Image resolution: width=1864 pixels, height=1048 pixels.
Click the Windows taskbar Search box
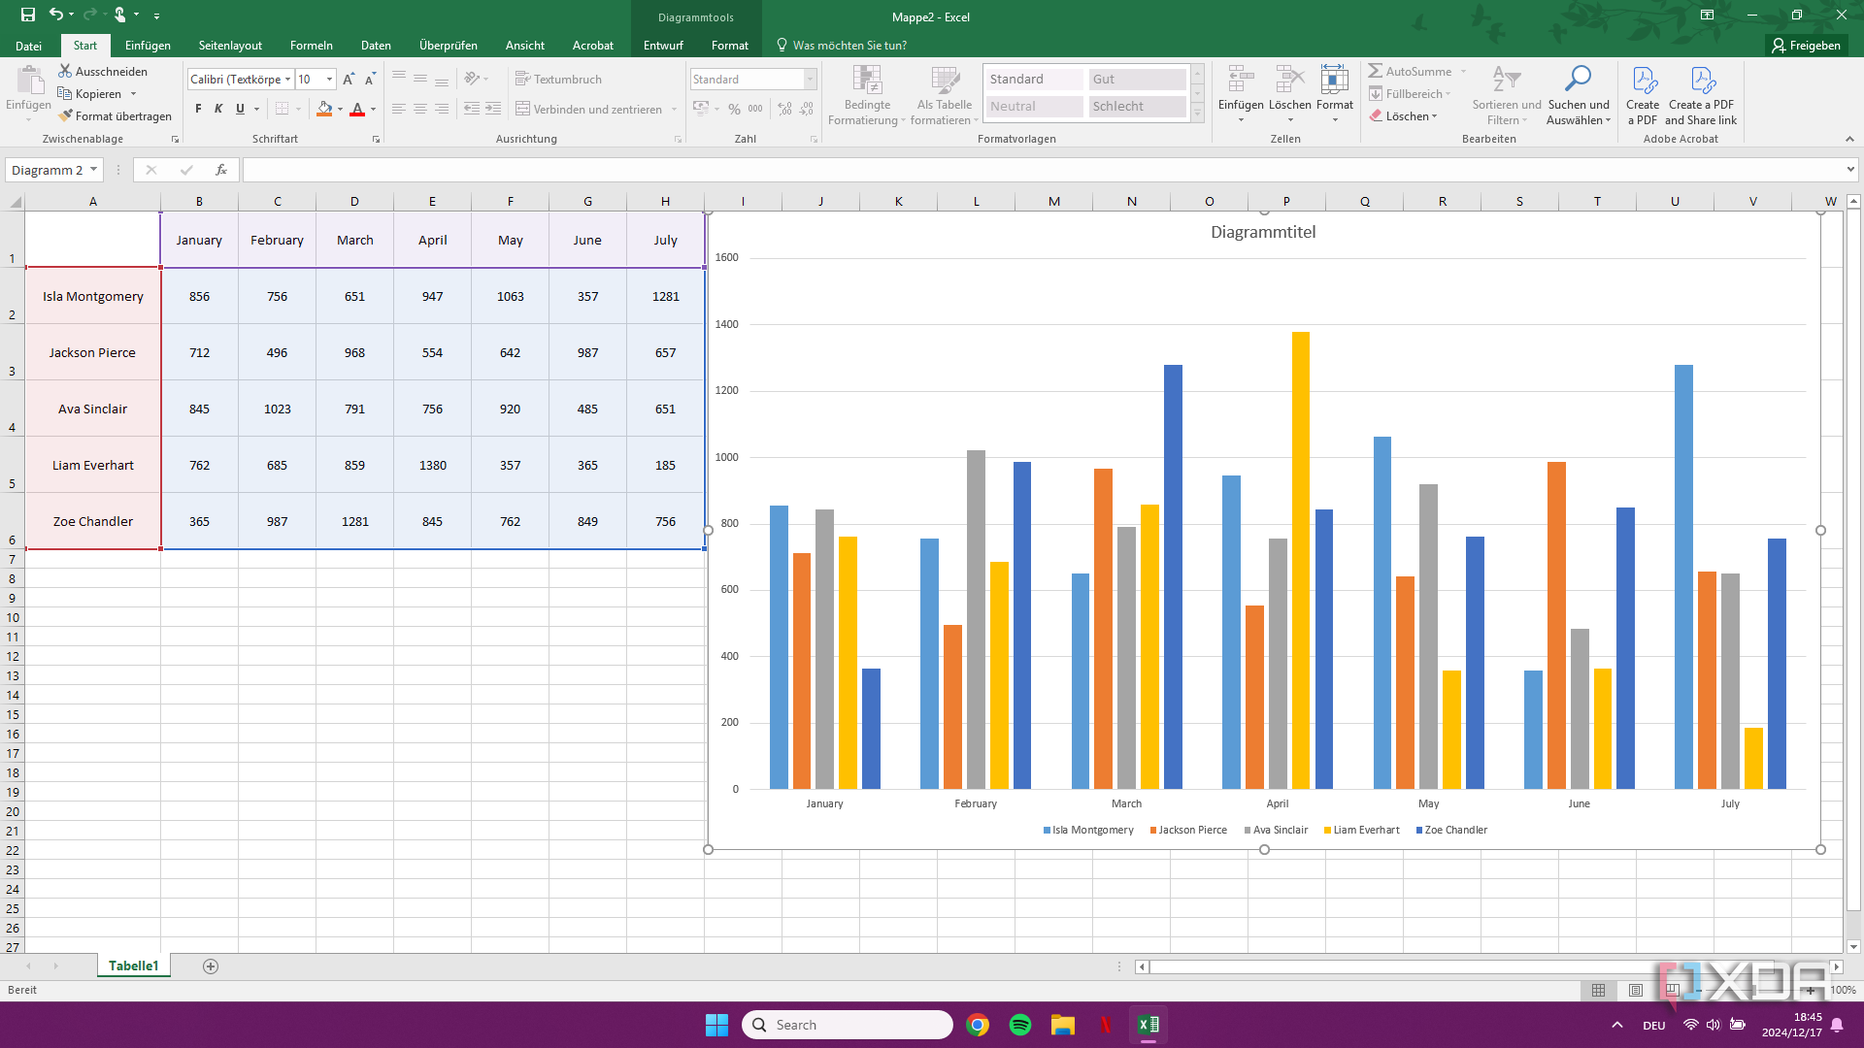848,1025
